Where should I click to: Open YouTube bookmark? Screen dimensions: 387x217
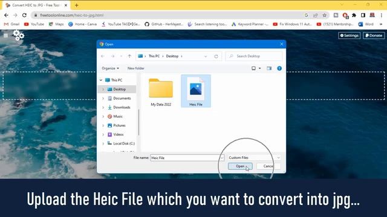34,24
